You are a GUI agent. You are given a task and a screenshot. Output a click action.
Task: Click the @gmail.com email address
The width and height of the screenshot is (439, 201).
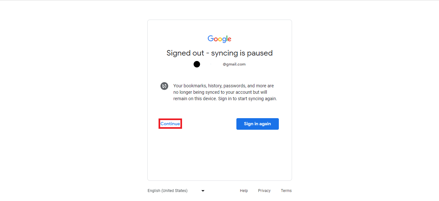pyautogui.click(x=234, y=64)
